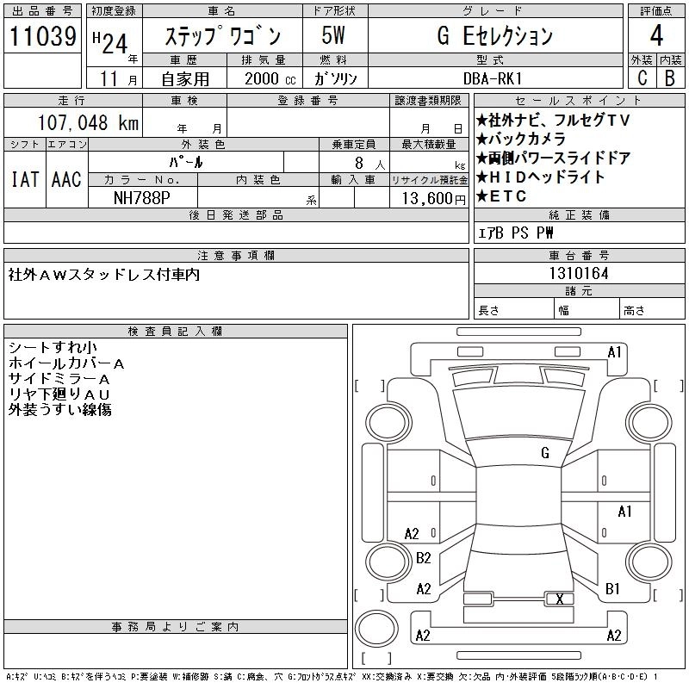
Task: Select inspector note シートすれ小
Action: pos(53,348)
